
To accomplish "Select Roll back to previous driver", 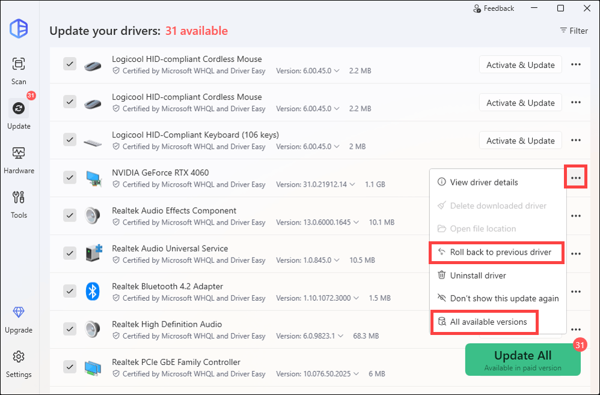I will point(500,252).
